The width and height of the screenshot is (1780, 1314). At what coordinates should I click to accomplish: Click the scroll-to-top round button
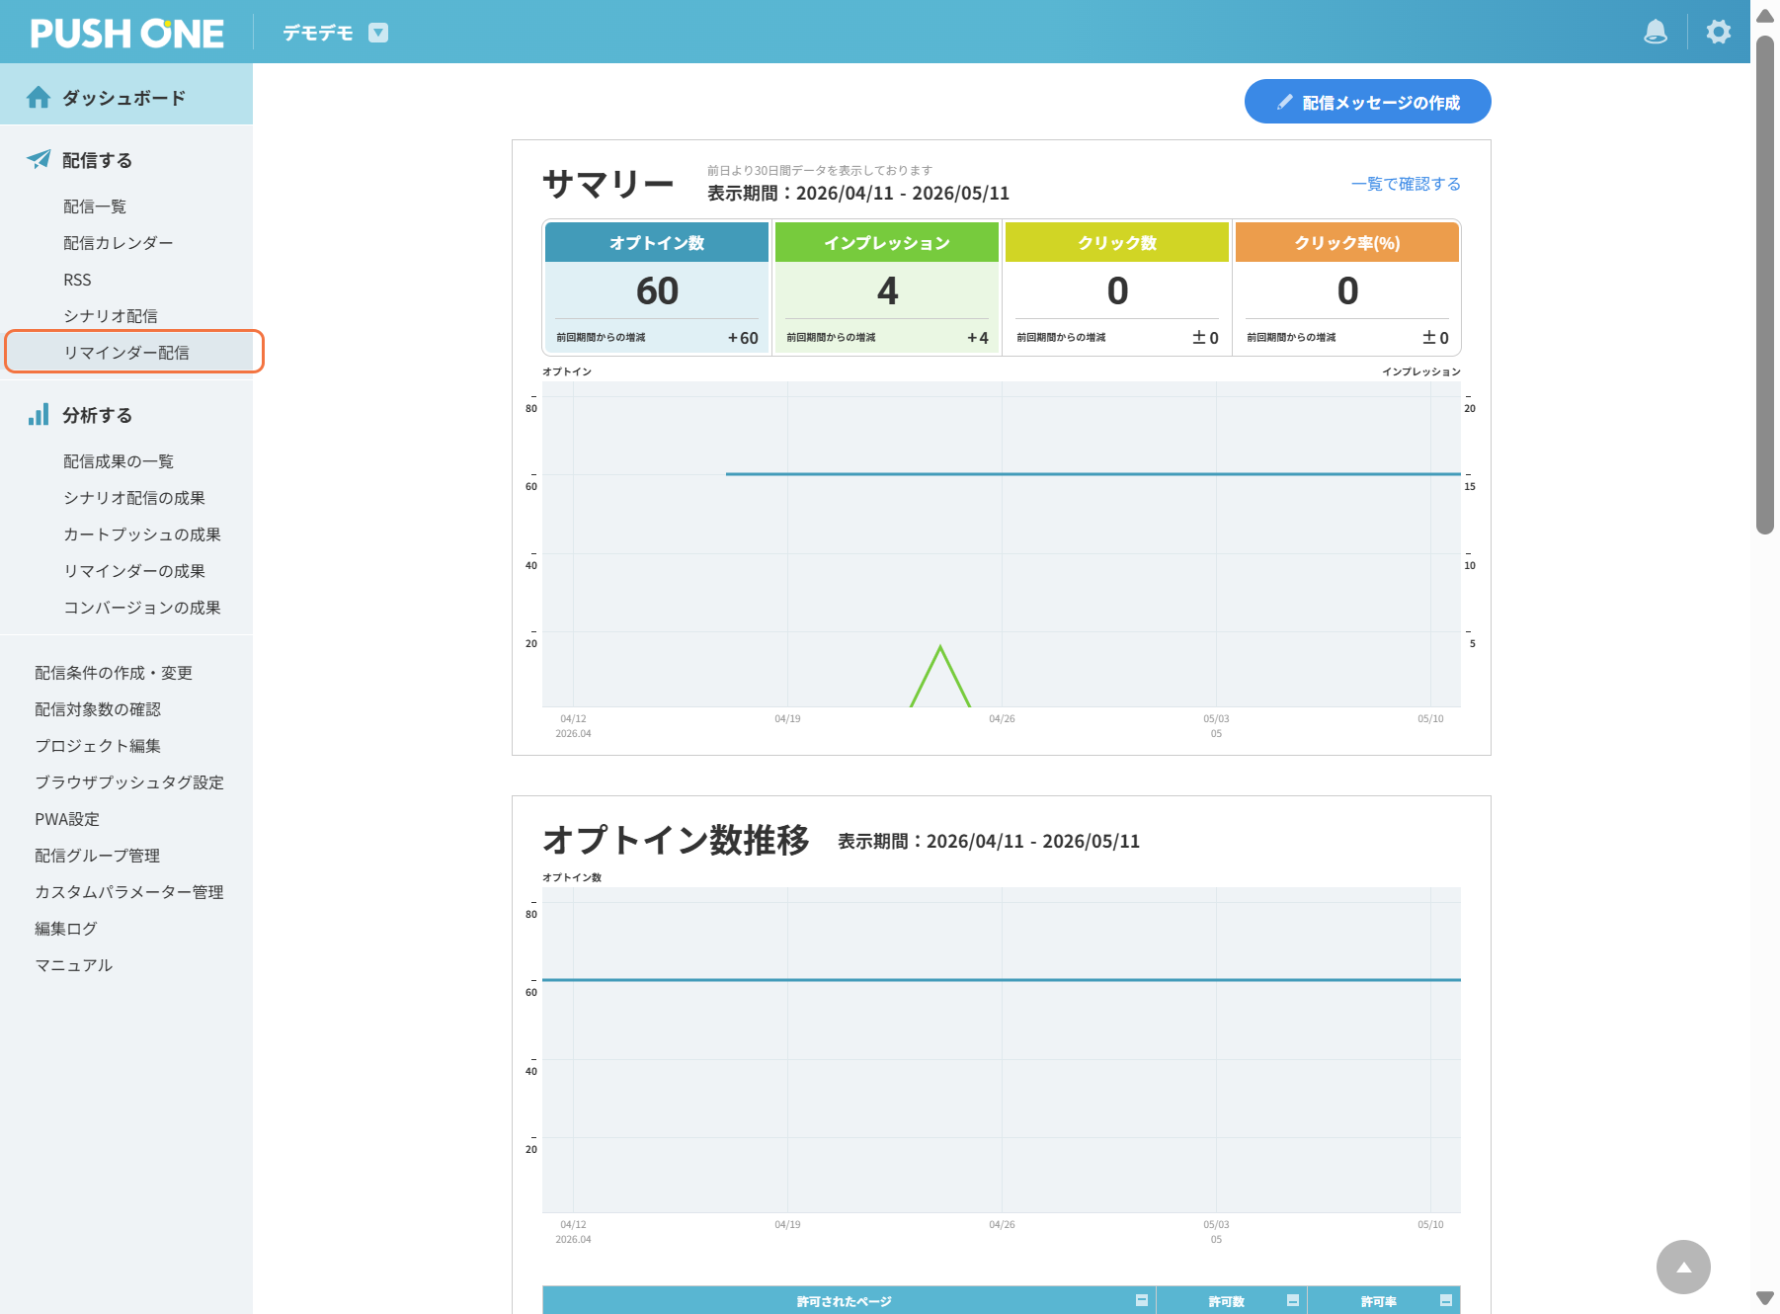[x=1683, y=1267]
